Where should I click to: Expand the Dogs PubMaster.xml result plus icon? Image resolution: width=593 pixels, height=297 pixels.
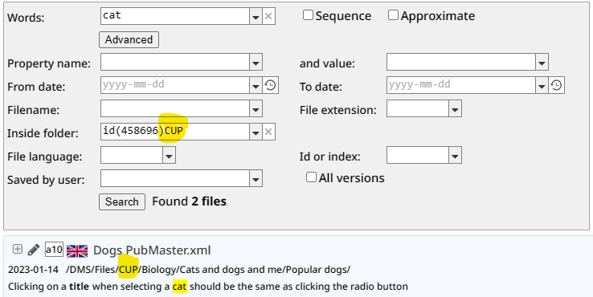18,249
